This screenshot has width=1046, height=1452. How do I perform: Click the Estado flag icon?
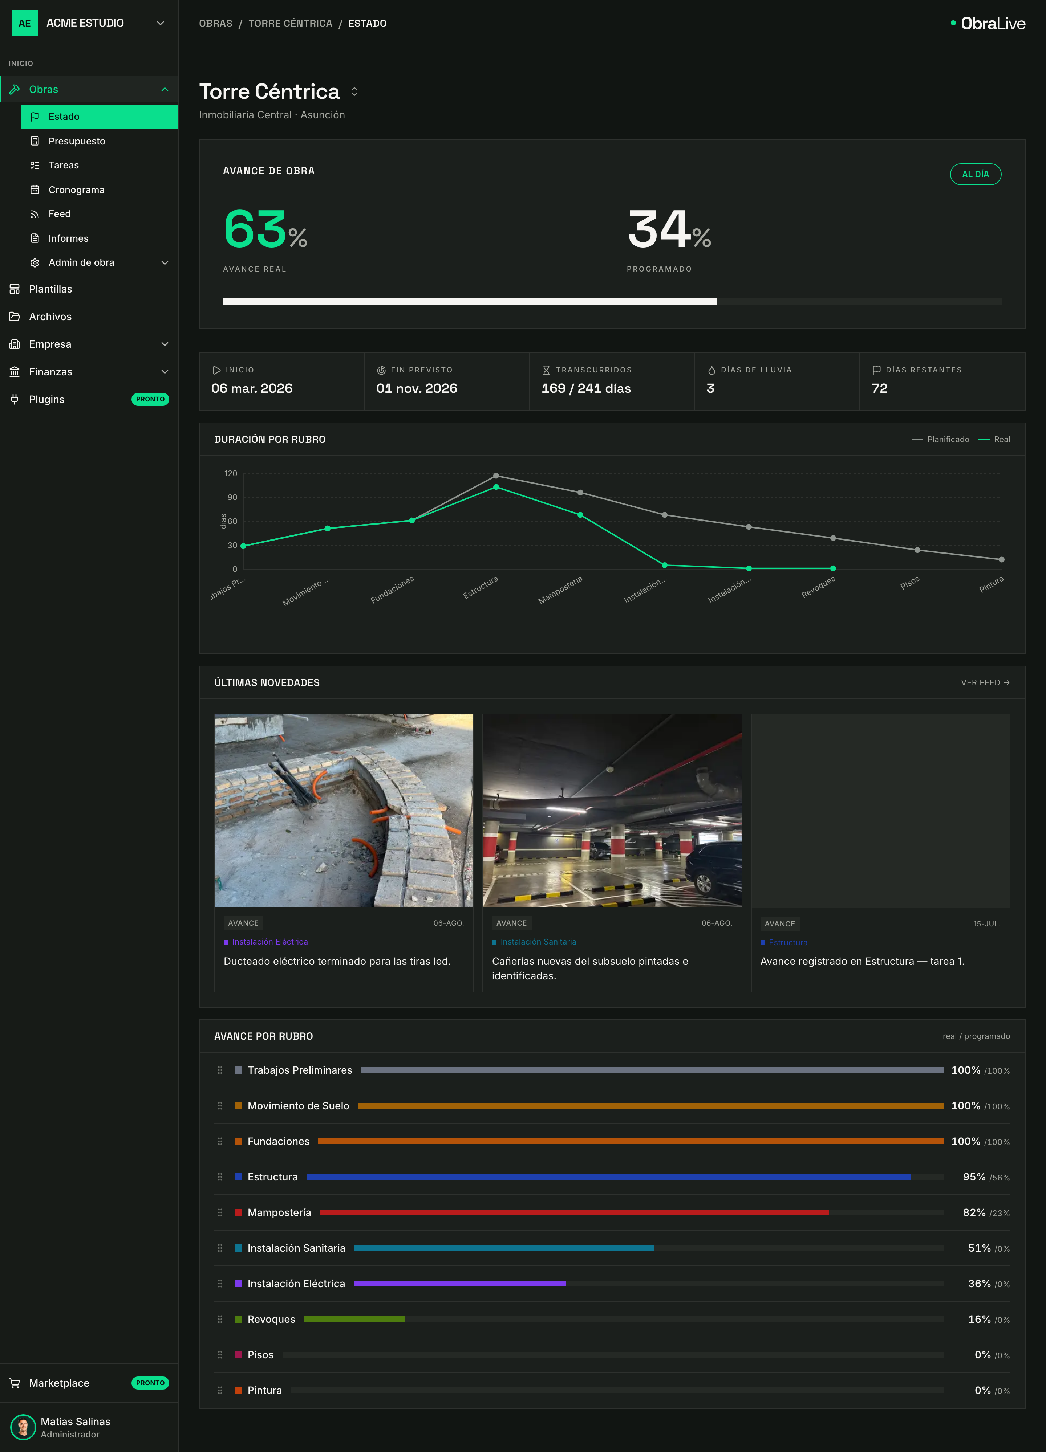[35, 117]
